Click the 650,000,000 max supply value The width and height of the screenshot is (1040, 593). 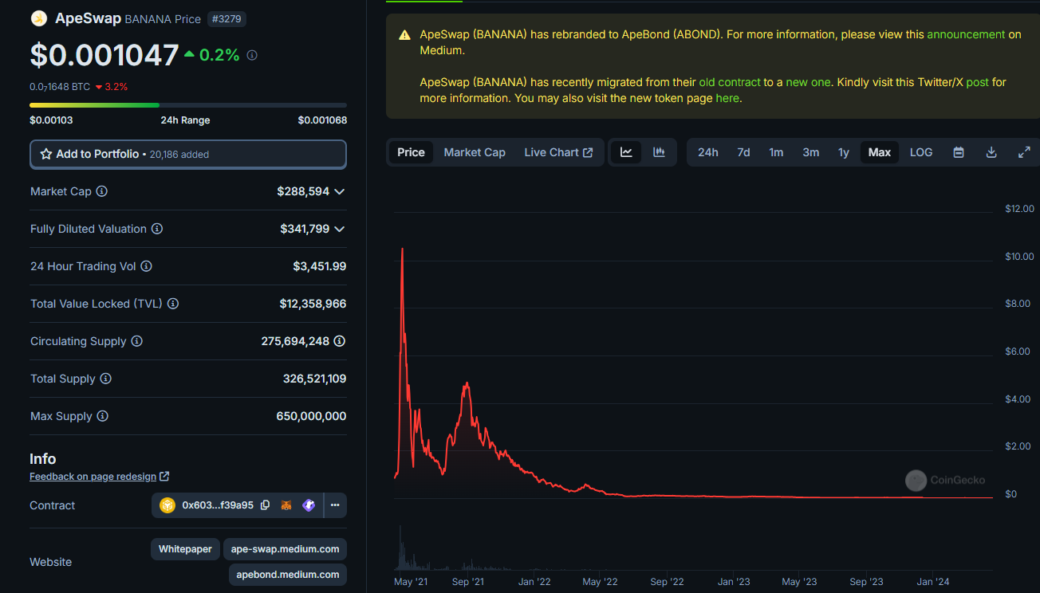311,416
